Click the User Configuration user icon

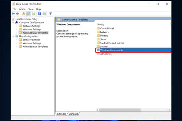[x=17, y=36]
